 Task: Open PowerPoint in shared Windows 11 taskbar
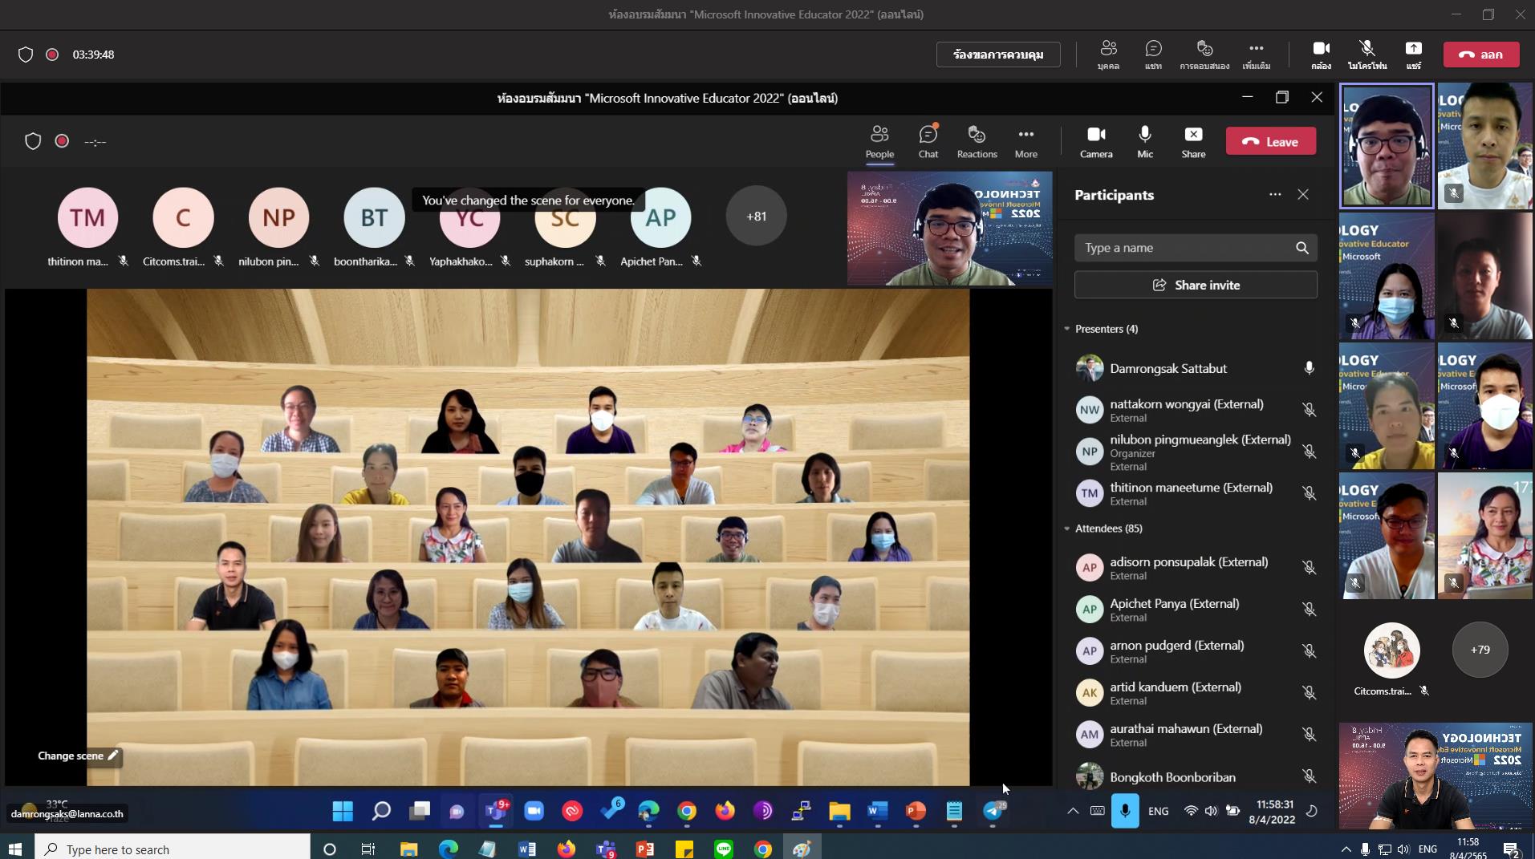(916, 811)
